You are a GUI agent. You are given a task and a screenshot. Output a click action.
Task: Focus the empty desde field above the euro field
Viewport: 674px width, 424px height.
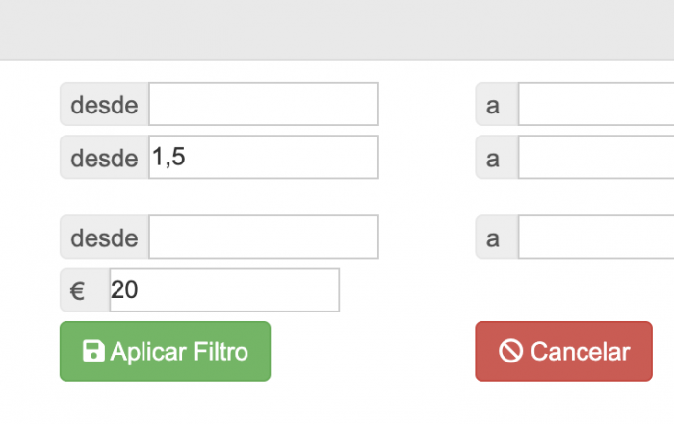click(x=264, y=237)
